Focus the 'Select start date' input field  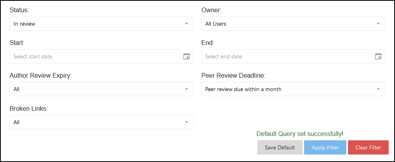[95, 56]
